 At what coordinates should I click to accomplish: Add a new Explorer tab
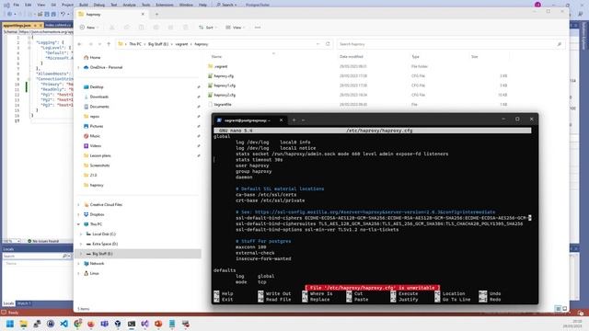(156, 15)
